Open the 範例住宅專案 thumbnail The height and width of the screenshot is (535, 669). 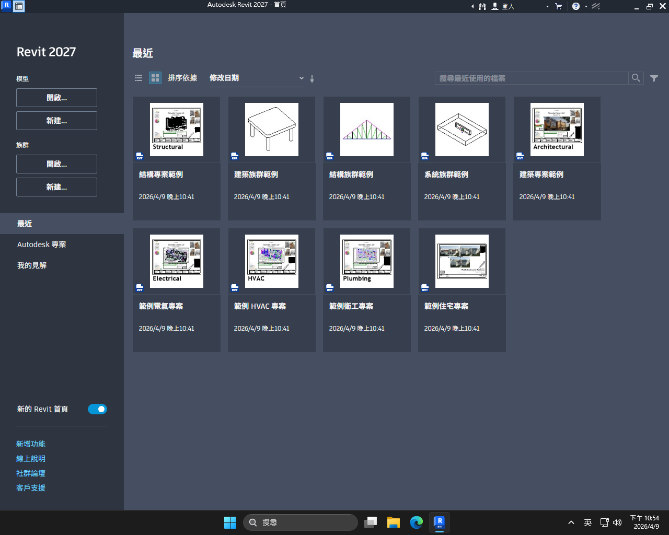coord(462,261)
